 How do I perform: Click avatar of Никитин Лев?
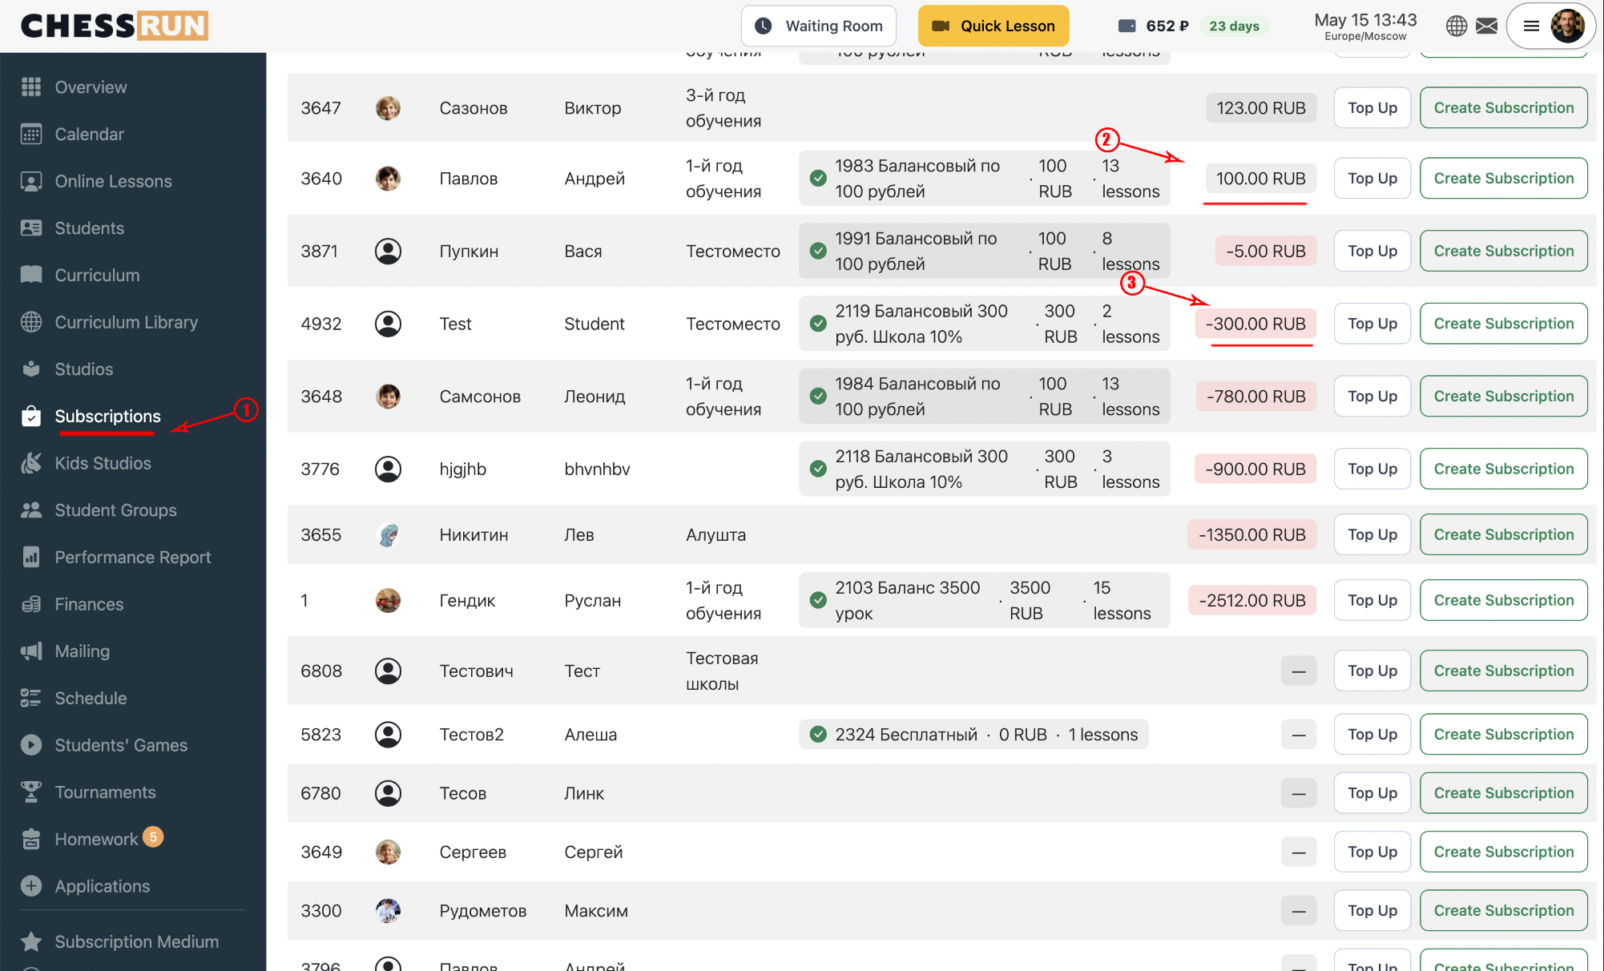389,534
